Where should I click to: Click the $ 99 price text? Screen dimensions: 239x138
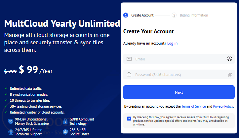(28, 70)
